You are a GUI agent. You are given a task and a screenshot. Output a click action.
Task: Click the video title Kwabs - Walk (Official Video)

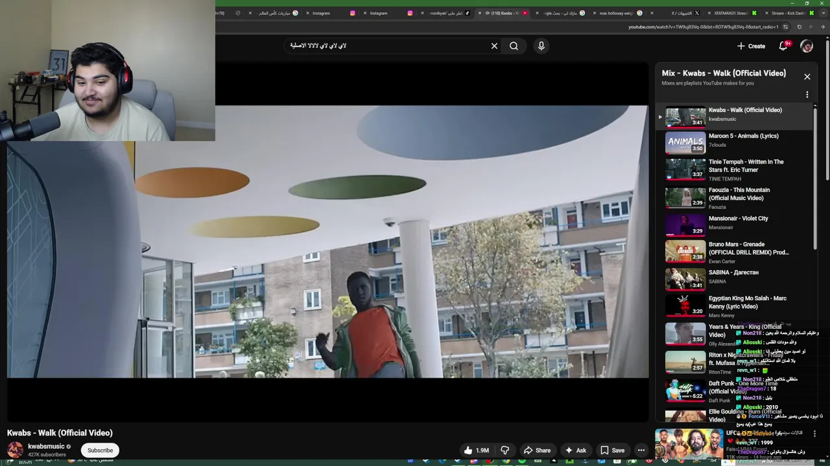(60, 433)
